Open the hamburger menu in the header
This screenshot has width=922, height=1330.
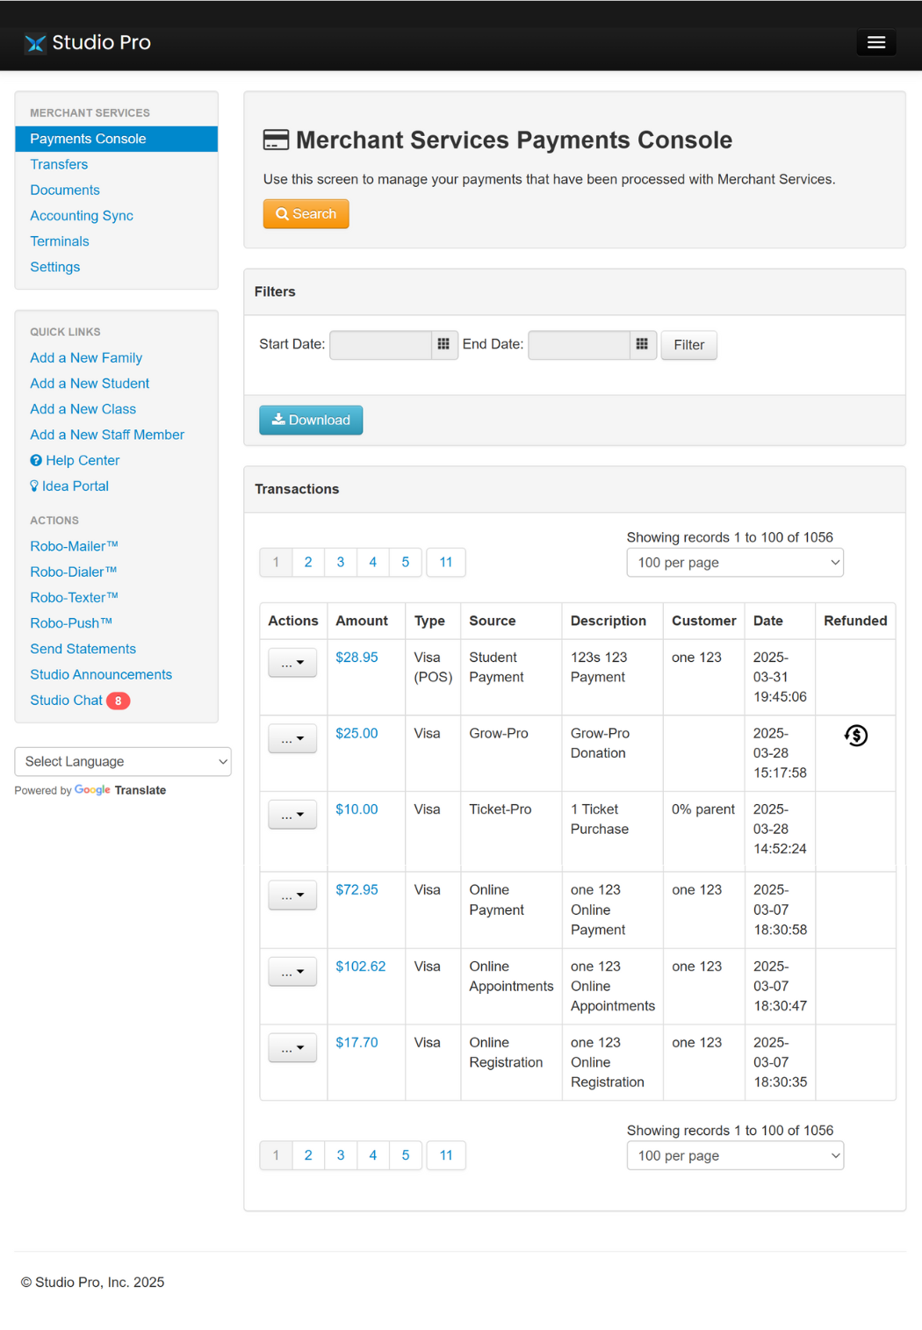click(x=875, y=41)
